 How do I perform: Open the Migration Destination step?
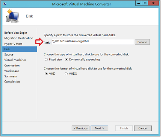coord(19,38)
